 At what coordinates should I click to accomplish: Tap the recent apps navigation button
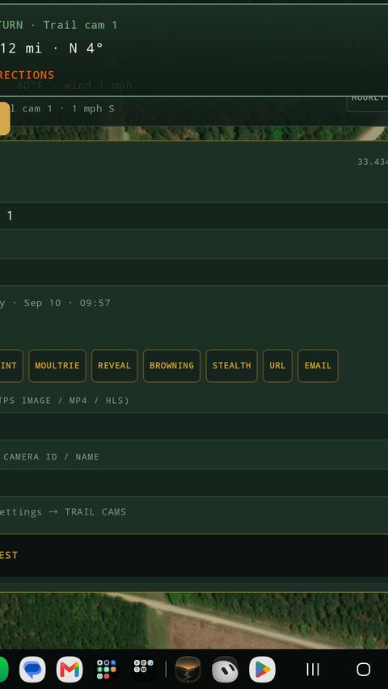[x=313, y=670]
